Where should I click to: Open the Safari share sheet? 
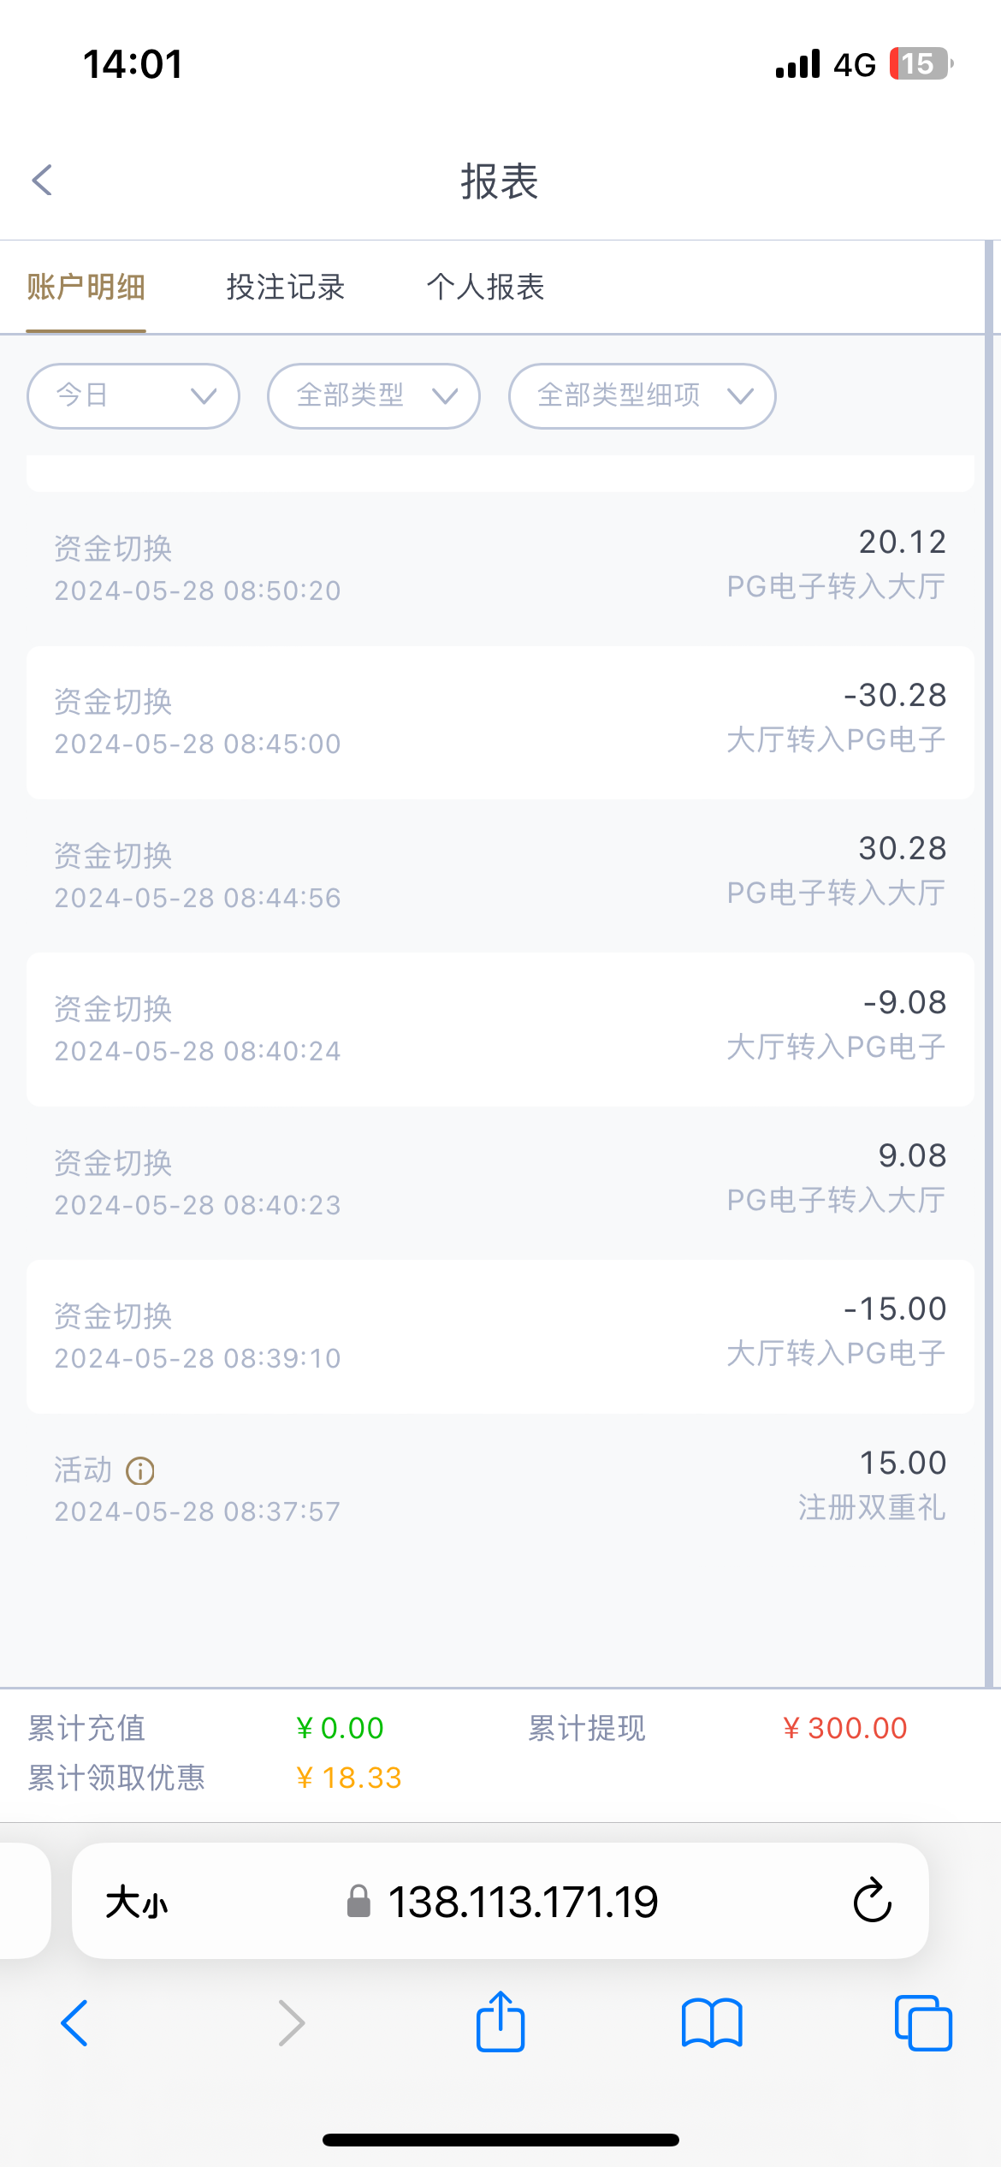point(500,2022)
